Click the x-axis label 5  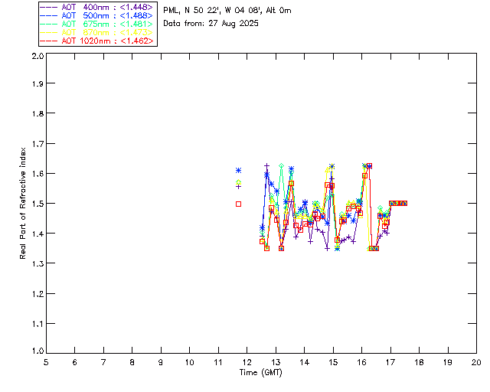click(46, 362)
